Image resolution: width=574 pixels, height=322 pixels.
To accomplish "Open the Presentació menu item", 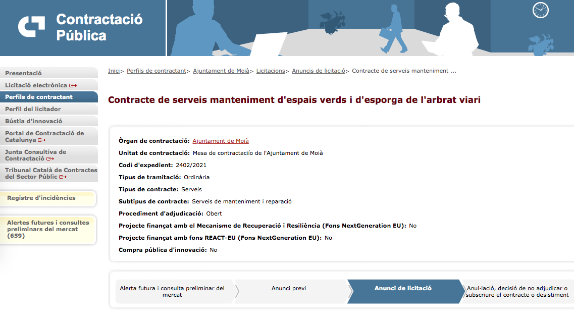I will click(x=23, y=73).
